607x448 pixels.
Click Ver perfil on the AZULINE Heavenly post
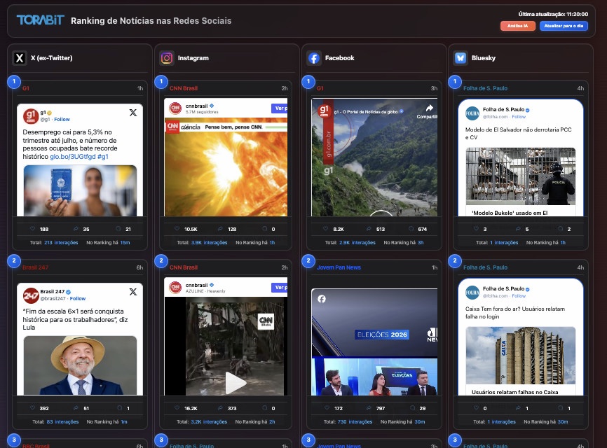tap(279, 288)
